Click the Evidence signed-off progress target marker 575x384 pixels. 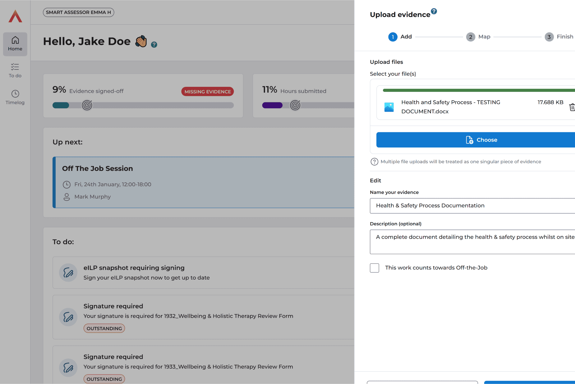[x=87, y=105]
